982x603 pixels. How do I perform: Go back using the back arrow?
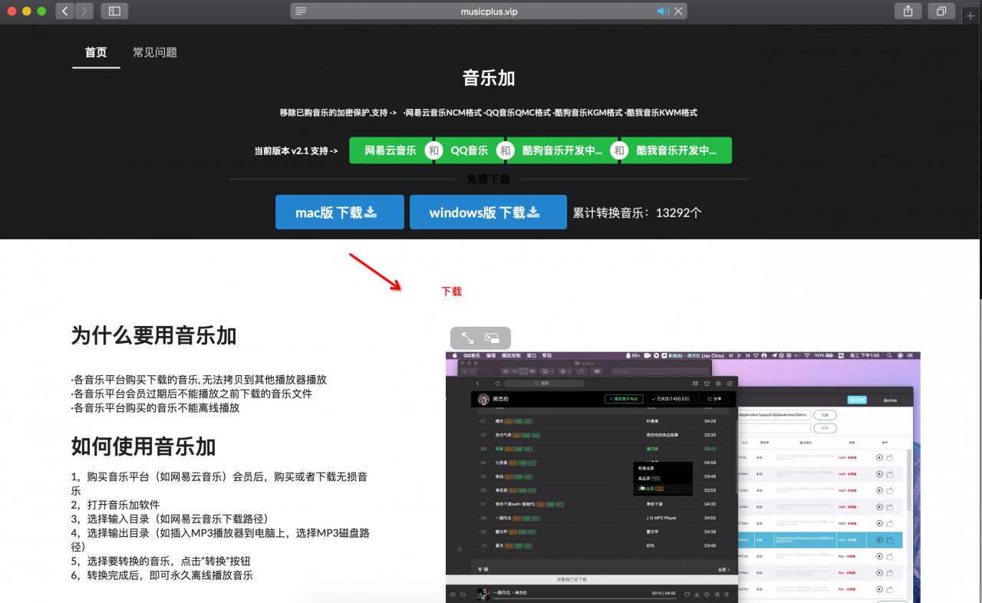point(64,11)
